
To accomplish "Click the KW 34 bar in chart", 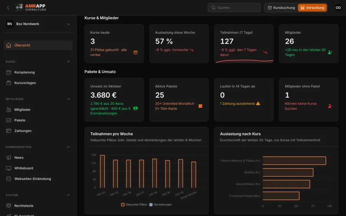I will coord(102,171).
